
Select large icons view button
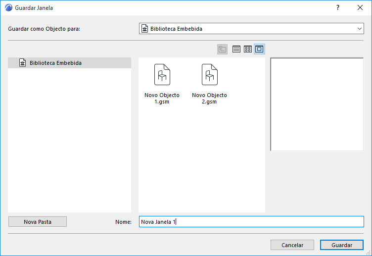[259, 49]
